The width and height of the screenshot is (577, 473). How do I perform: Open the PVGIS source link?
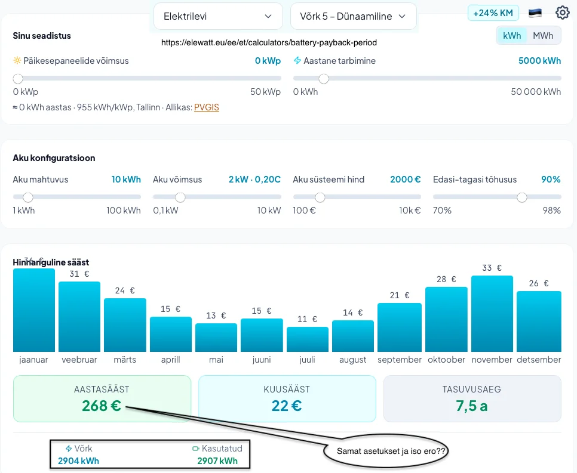click(x=207, y=107)
